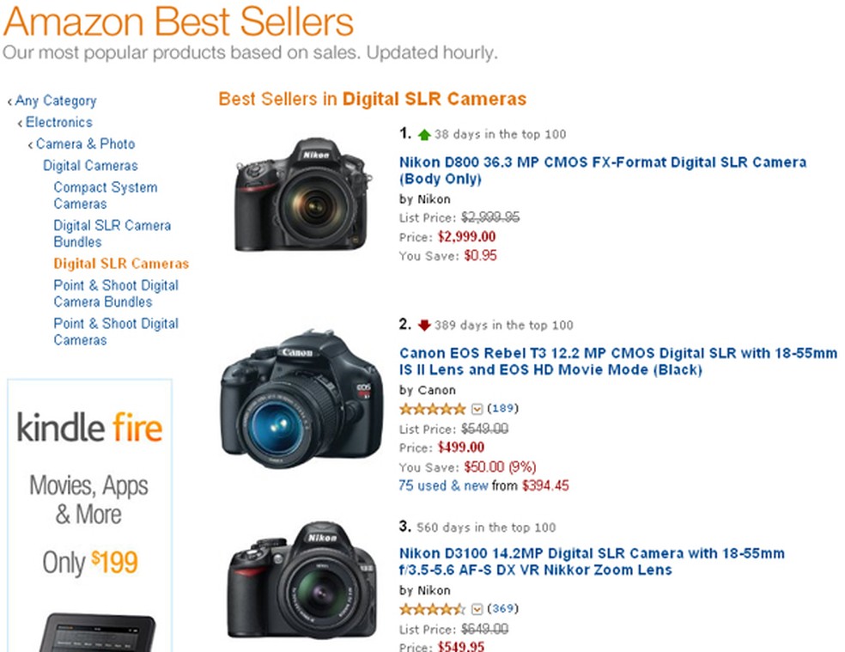Go back to the Electronics category

coord(58,122)
